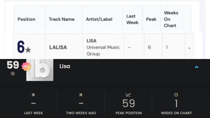This screenshot has height=118, width=210.
Task: Click the dot in the last table column
Action: click(x=189, y=48)
